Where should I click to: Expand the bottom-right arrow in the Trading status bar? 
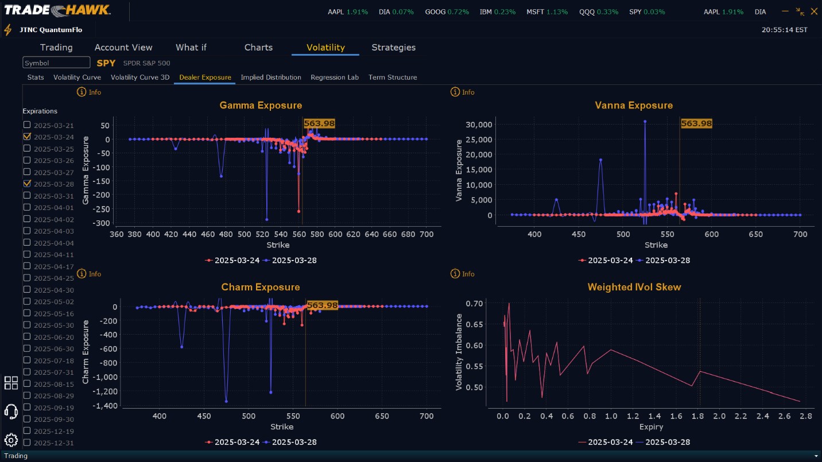816,456
